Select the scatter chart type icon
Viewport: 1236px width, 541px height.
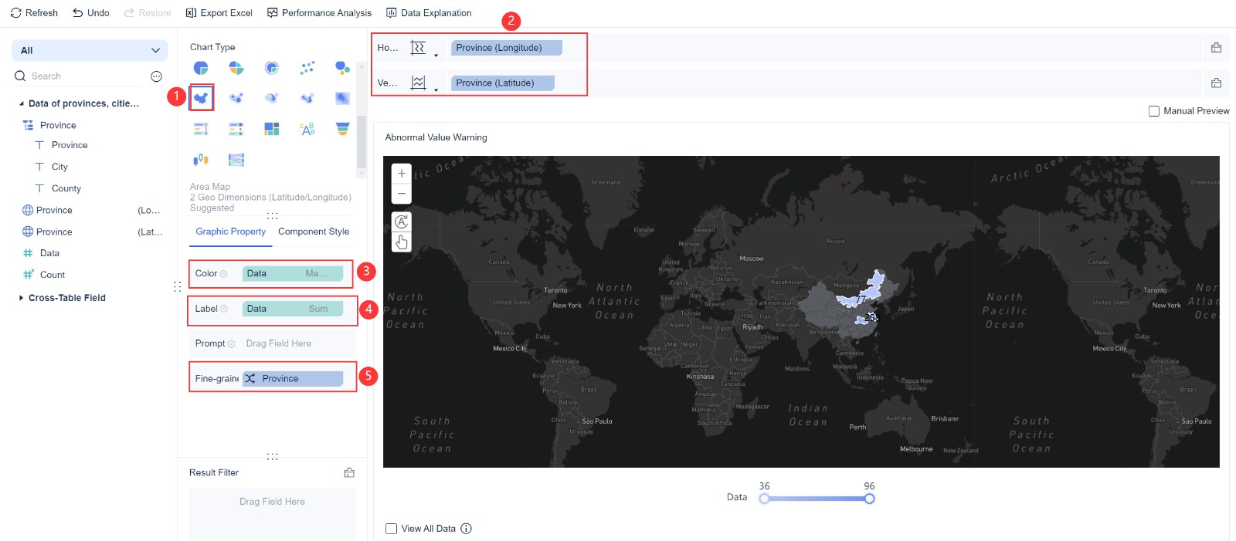(307, 68)
